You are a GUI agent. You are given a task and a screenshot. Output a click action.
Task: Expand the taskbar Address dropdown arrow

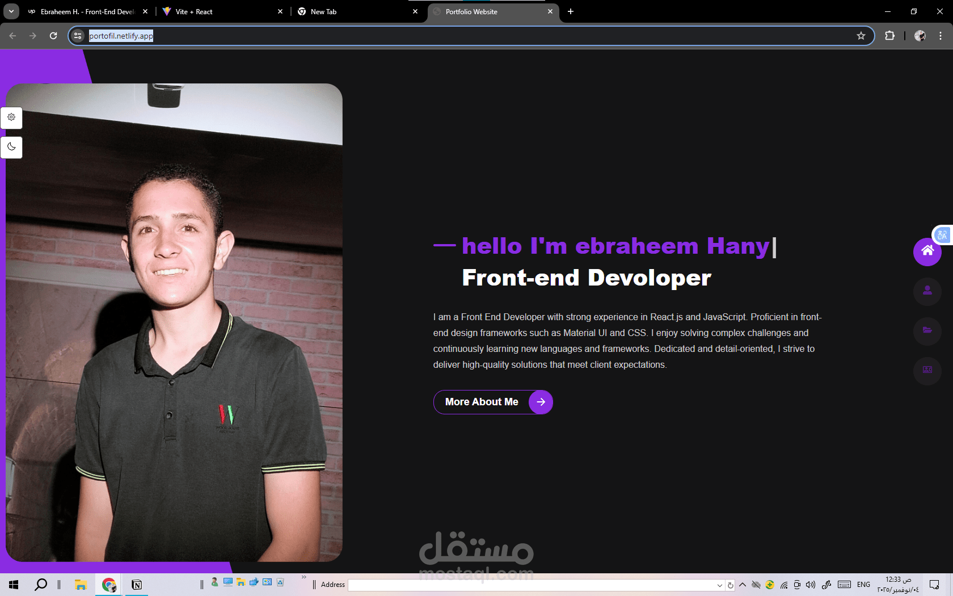pos(720,585)
